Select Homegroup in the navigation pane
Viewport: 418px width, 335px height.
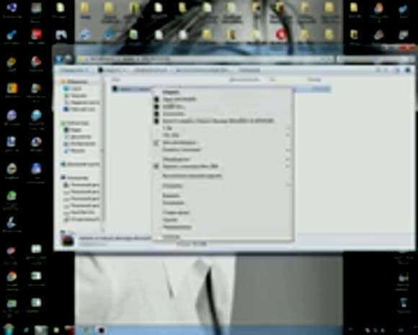tap(80, 165)
